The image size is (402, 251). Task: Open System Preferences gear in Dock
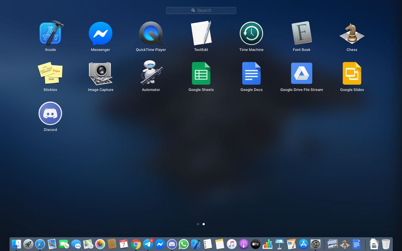[315, 244]
